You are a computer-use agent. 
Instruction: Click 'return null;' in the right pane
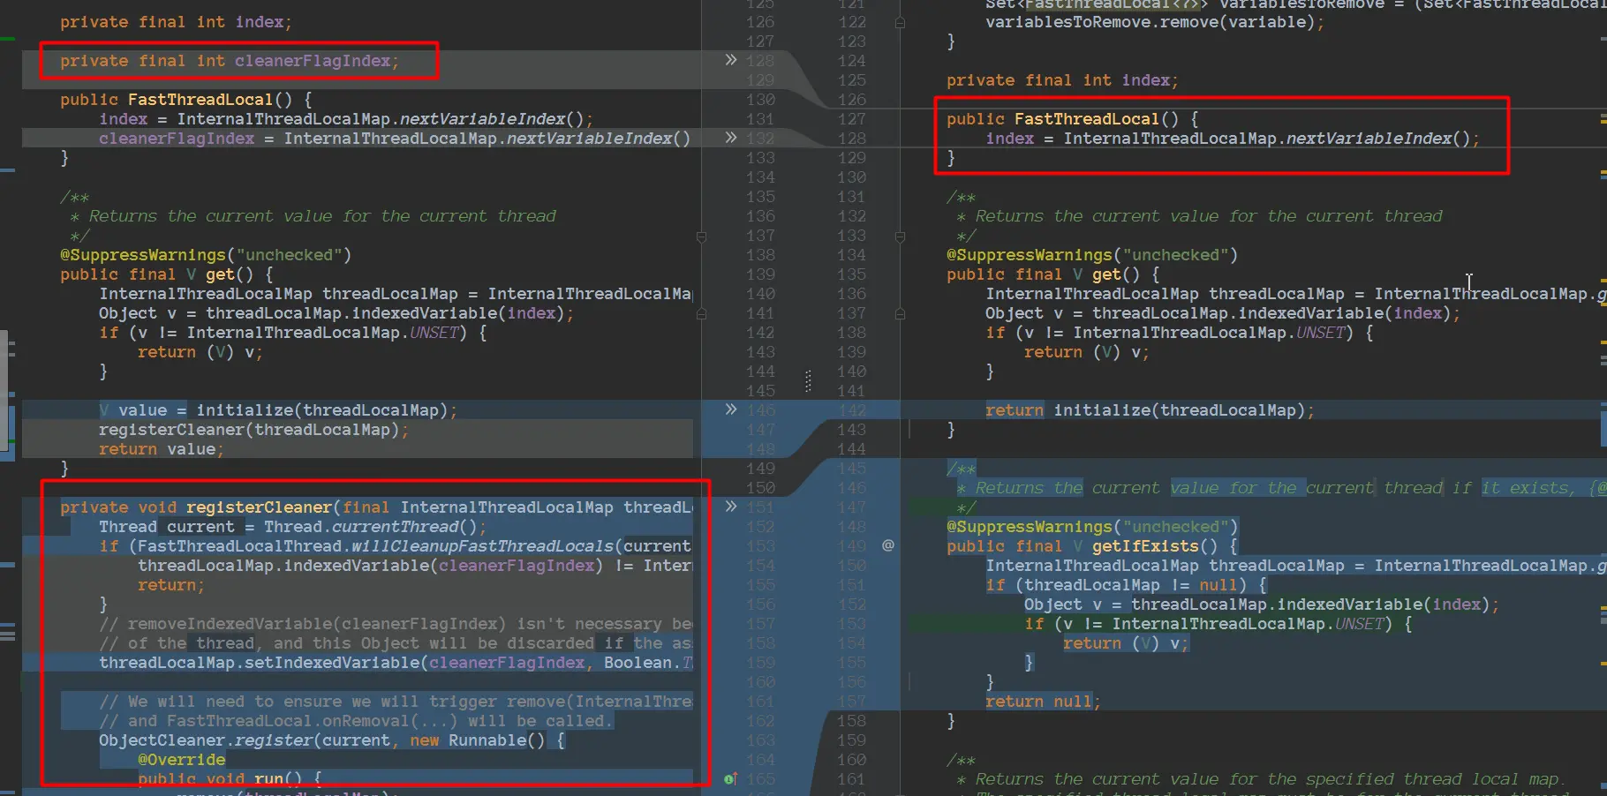[x=1044, y=702]
